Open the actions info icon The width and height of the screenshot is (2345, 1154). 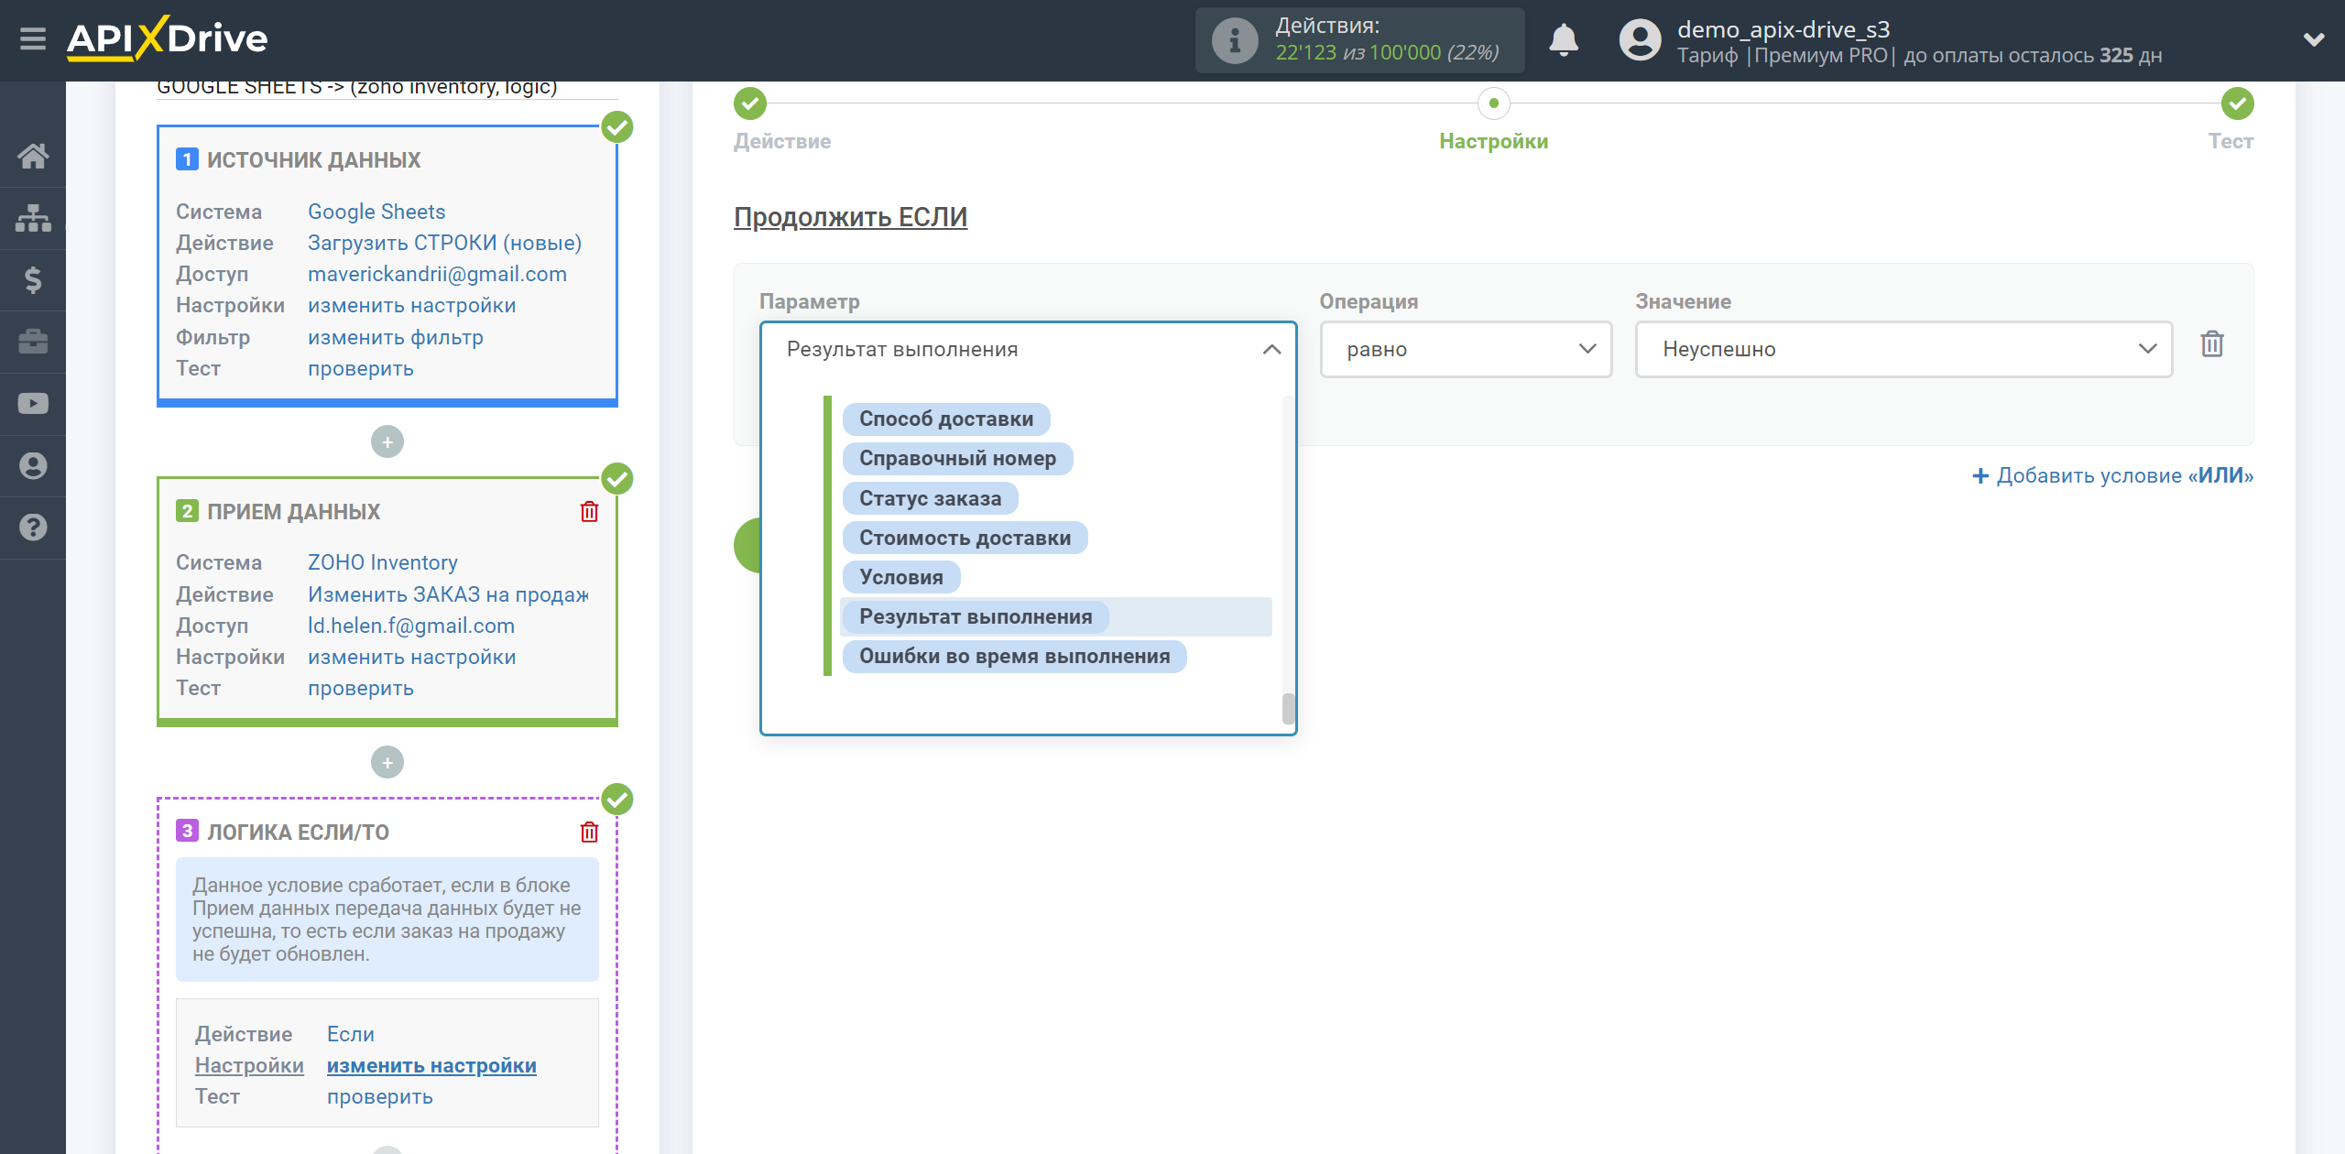1234,40
